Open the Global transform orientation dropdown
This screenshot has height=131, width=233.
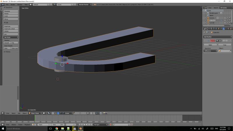click(69, 113)
